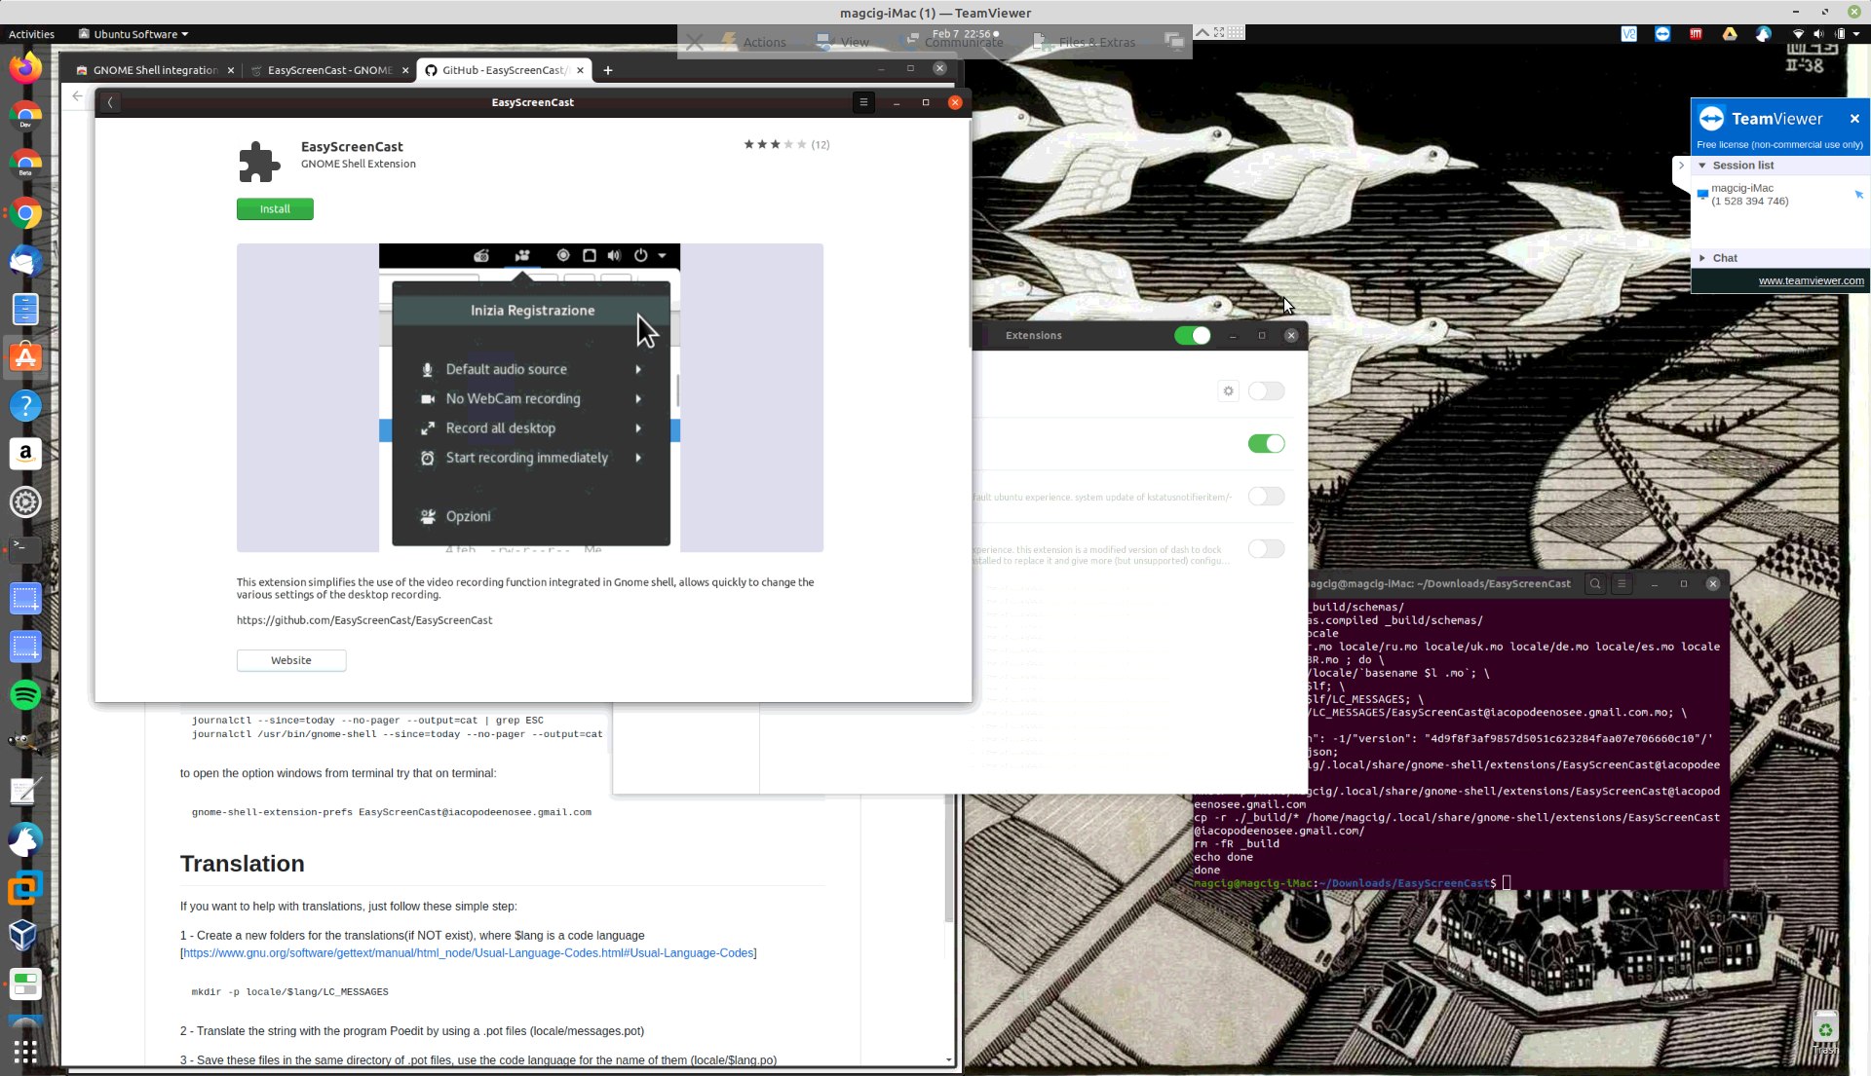Expand the TeamViewer Chat section
The image size is (1871, 1076).
click(1702, 258)
